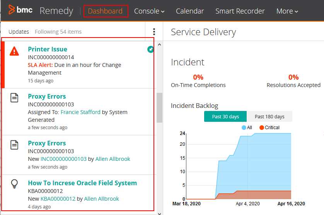324x215 pixels.
Task: Click the updates scrollbar up arrow
Action: tap(159, 44)
